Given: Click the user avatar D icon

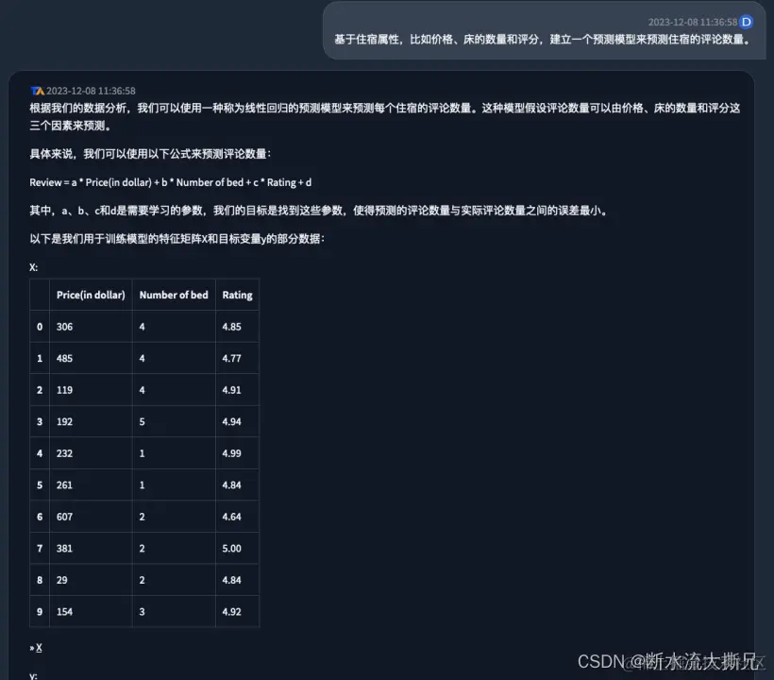Looking at the screenshot, I should [747, 22].
